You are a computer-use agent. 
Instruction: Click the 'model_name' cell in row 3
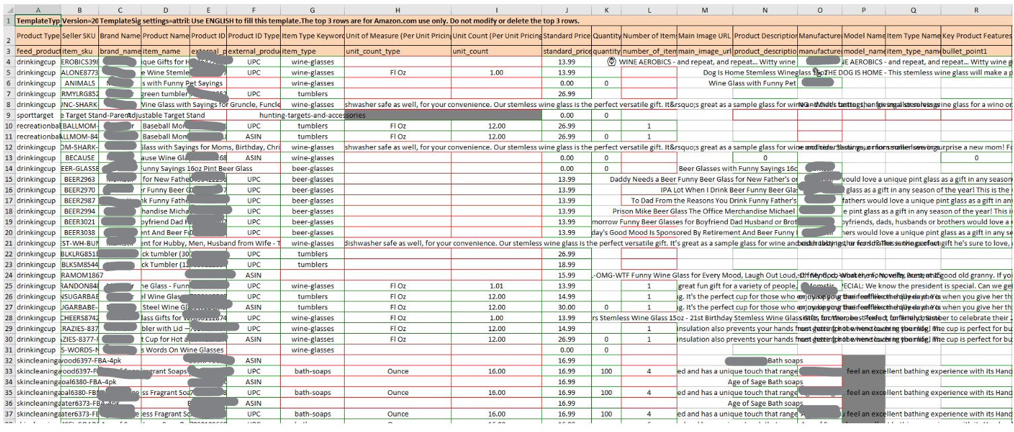pyautogui.click(x=864, y=52)
